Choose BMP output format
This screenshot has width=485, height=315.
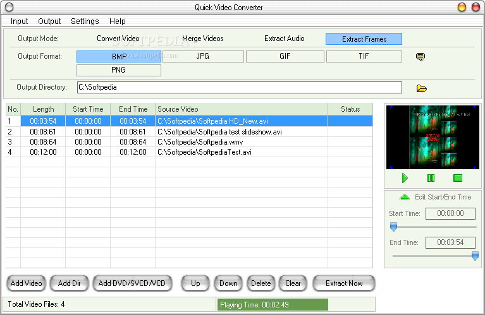pos(119,57)
